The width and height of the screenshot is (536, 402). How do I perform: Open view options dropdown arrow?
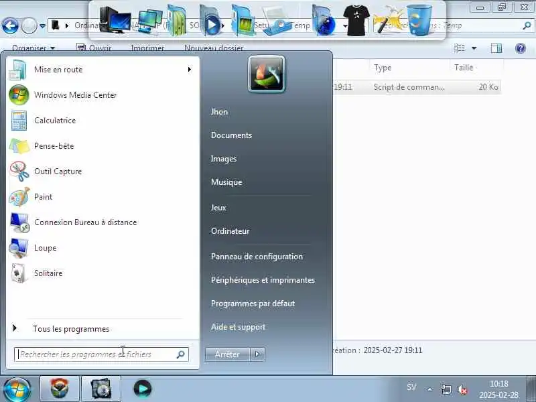(x=474, y=48)
